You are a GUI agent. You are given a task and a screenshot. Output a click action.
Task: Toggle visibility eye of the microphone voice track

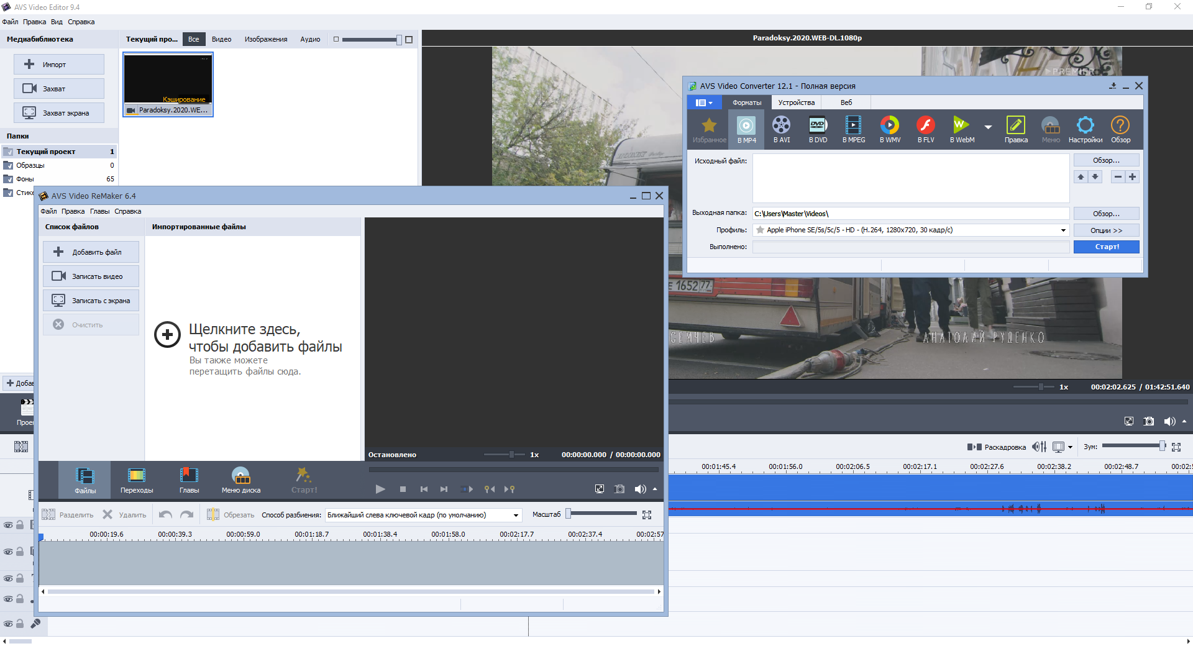[x=8, y=624]
